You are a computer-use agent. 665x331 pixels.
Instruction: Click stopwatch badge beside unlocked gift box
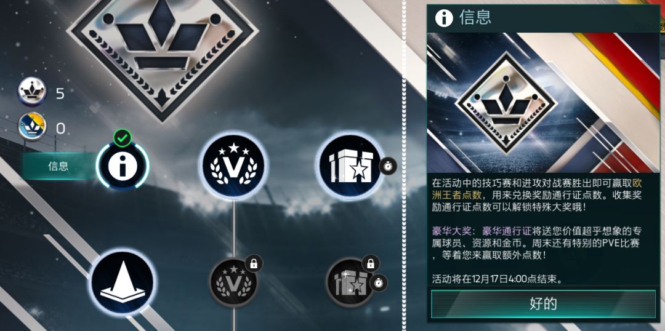pos(388,165)
